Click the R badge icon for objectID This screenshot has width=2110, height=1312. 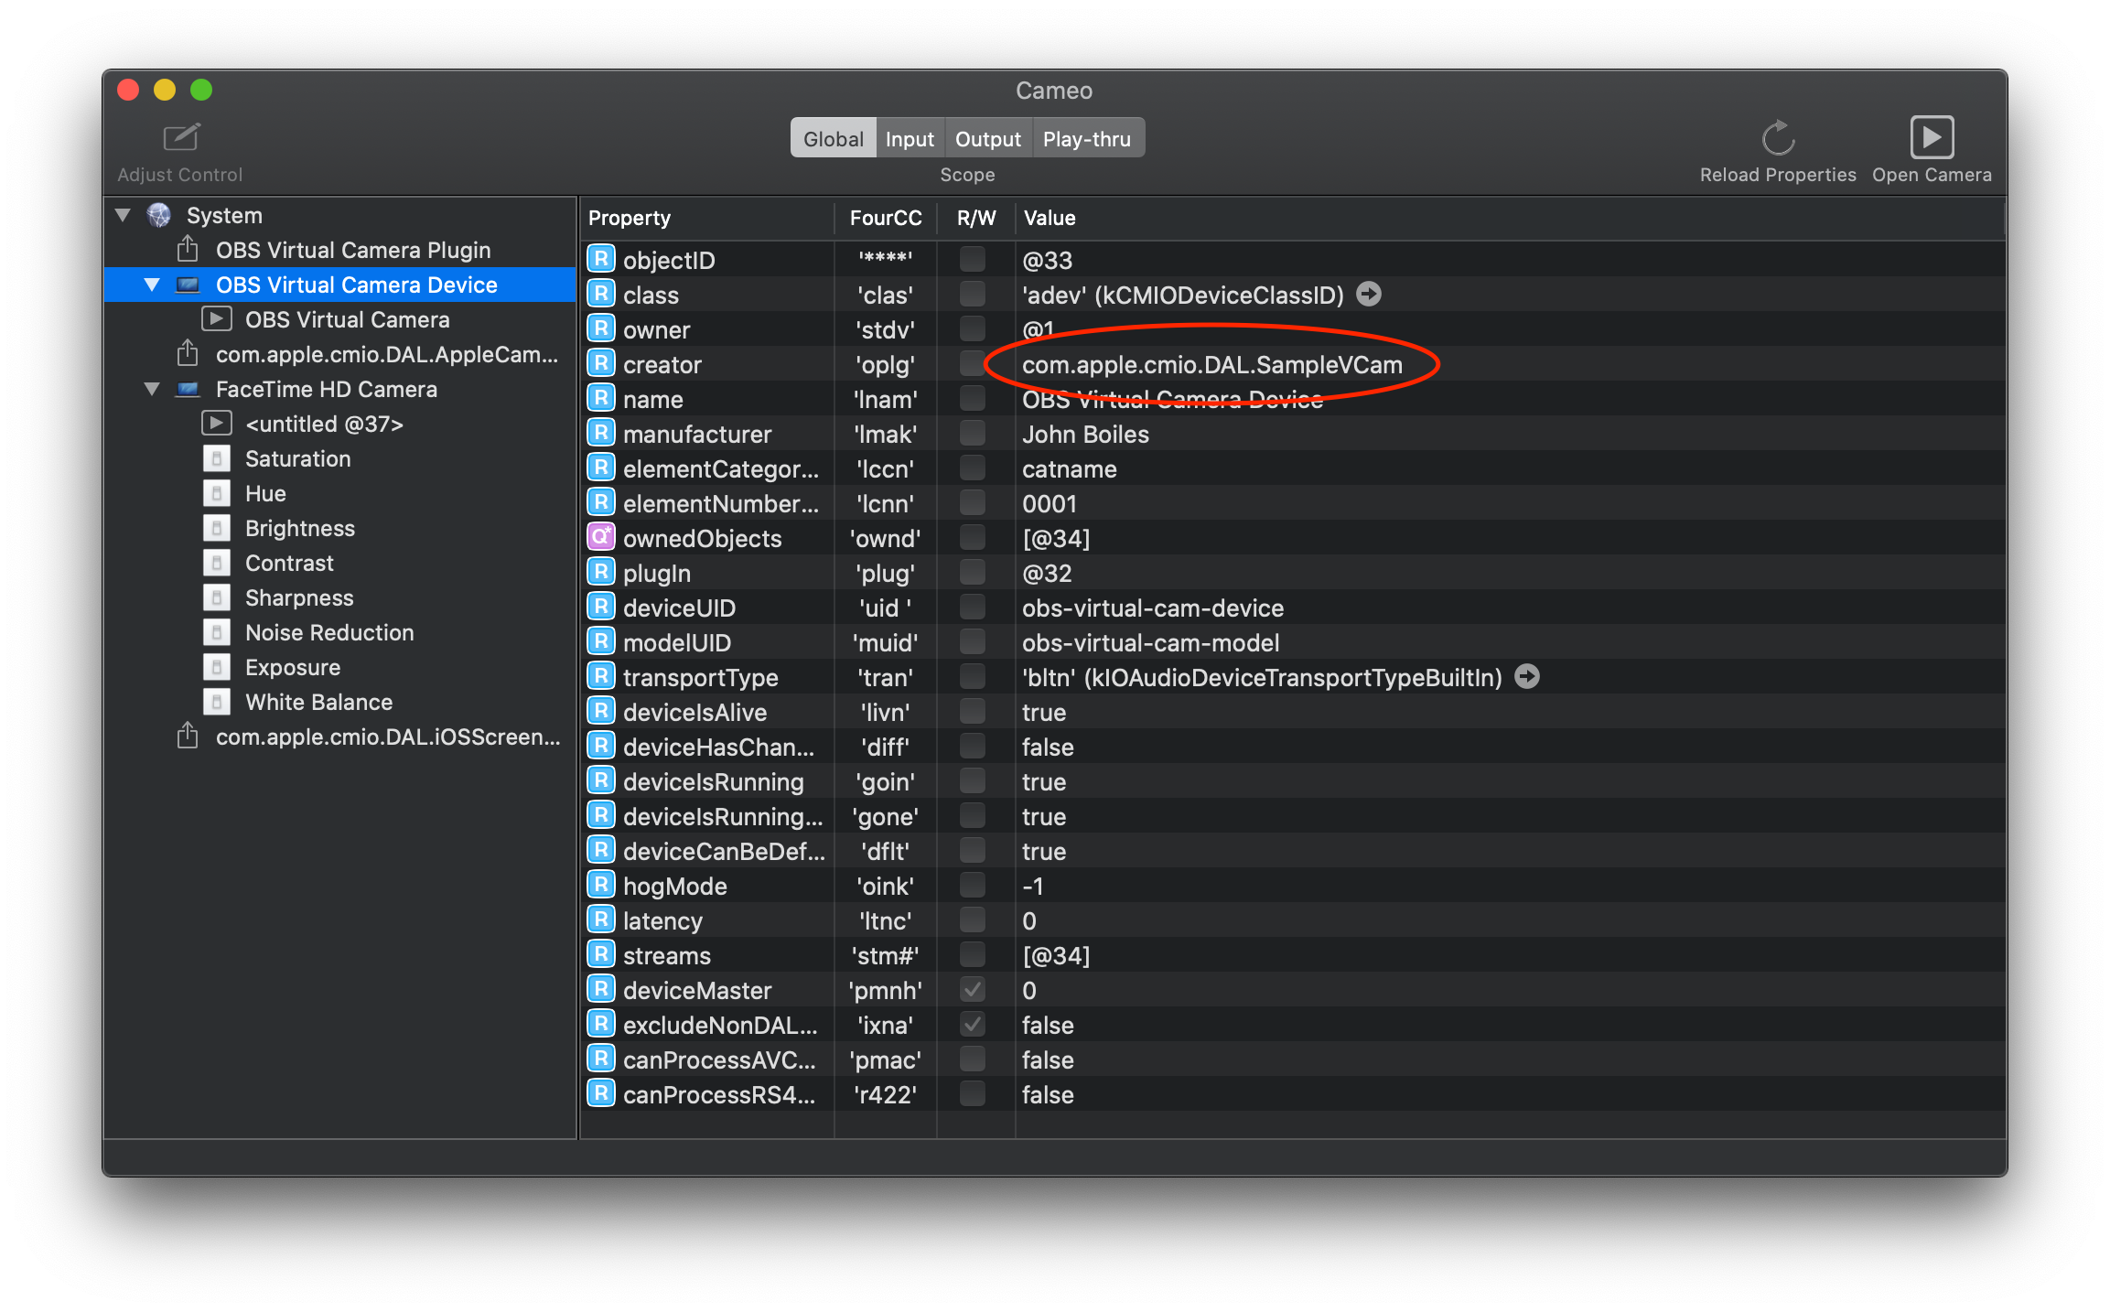[x=601, y=259]
